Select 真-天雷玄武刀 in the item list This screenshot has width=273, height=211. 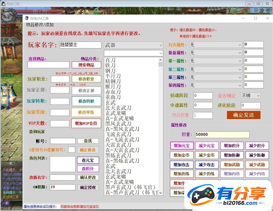tap(122, 150)
